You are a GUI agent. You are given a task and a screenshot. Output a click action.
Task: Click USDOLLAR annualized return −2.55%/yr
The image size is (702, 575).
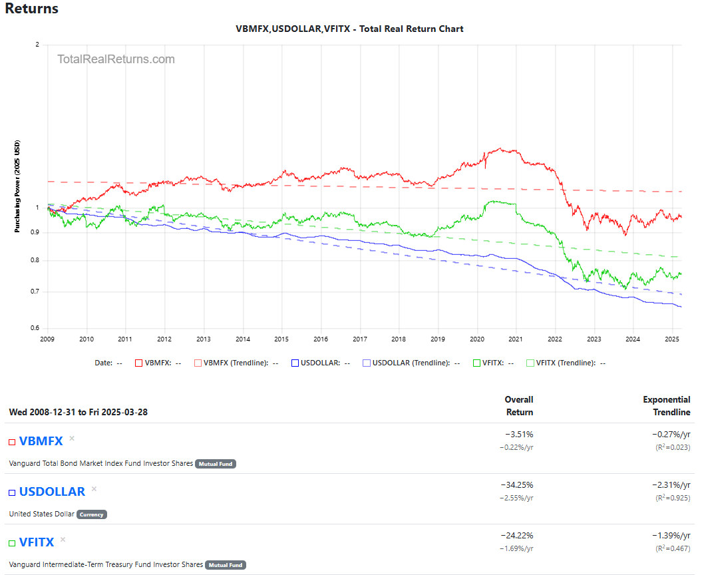(516, 498)
